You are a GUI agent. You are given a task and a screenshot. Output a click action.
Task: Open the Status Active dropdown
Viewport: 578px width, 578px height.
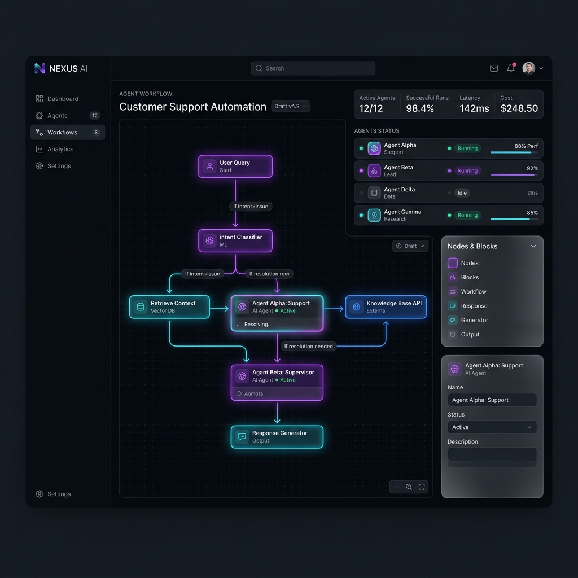click(492, 427)
